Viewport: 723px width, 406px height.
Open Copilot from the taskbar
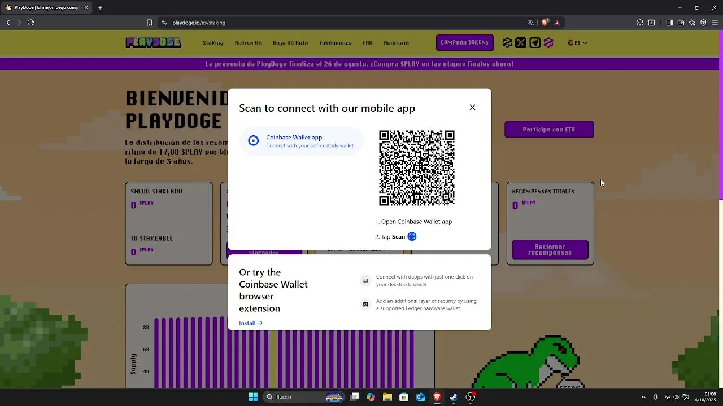point(371,397)
